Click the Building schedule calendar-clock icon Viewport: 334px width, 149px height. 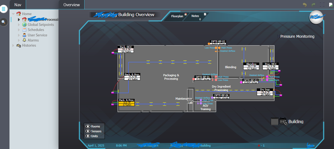283,121
